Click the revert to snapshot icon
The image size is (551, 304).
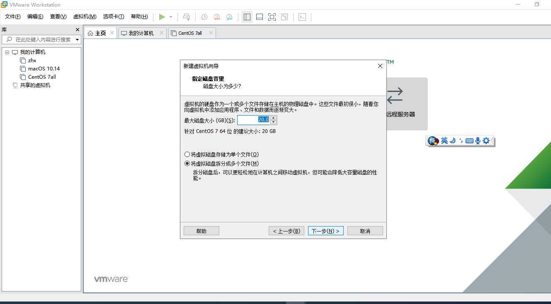pyautogui.click(x=217, y=17)
